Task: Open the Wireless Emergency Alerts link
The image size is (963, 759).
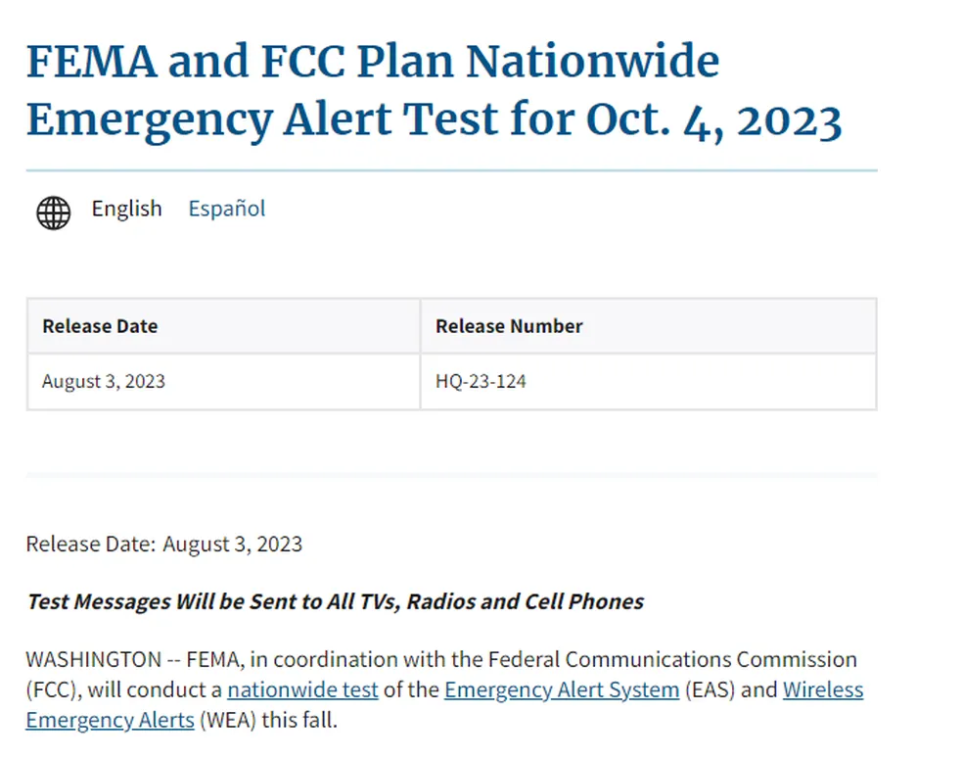Action: click(823, 689)
